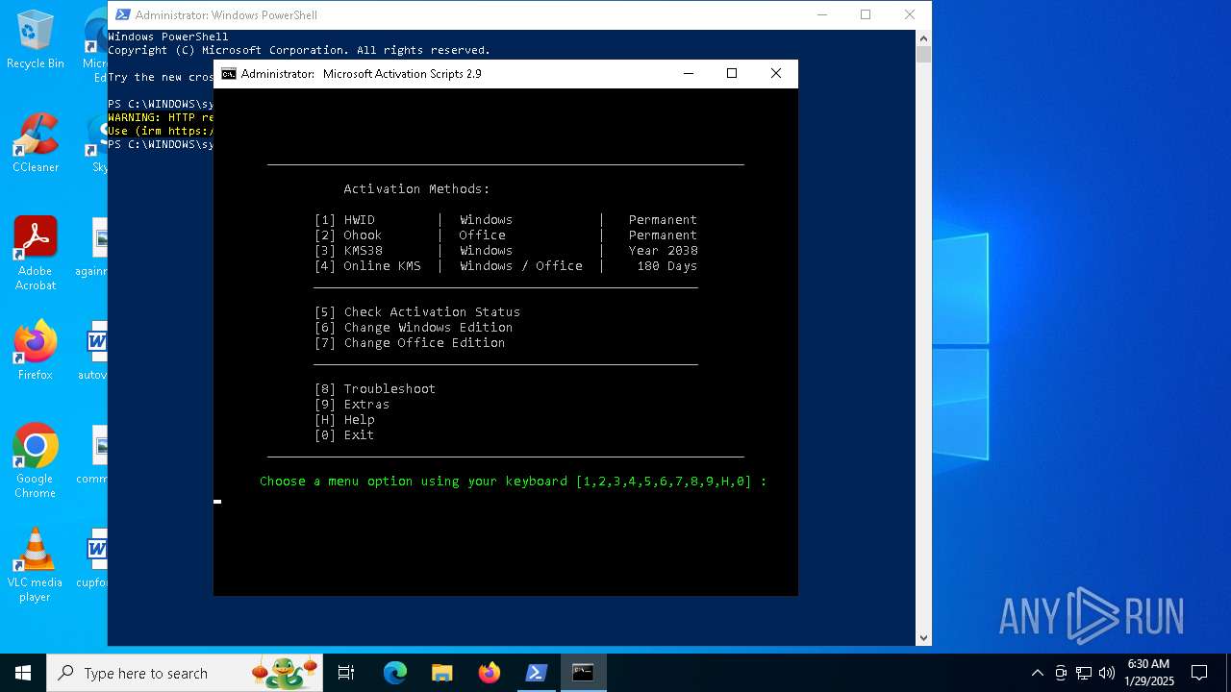
Task: Launch Google Chrome from the desktop
Action: tap(36, 461)
